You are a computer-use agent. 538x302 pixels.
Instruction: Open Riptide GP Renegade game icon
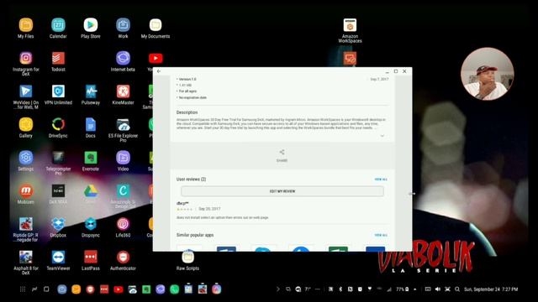(26, 224)
